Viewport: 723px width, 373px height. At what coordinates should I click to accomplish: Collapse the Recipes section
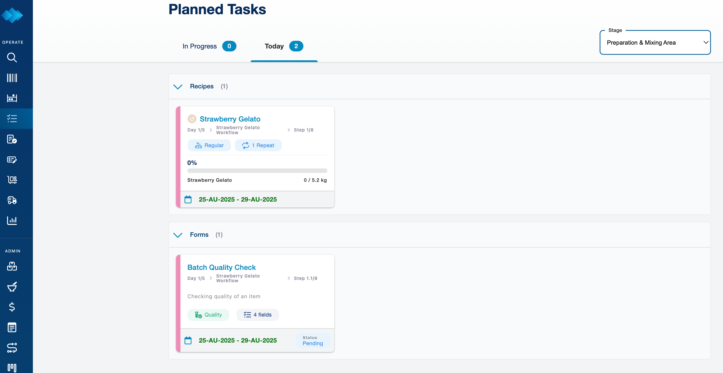178,87
